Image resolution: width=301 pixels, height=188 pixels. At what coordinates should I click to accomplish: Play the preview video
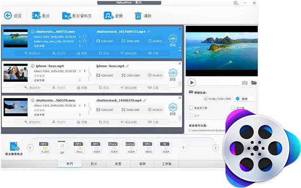click(x=192, y=82)
